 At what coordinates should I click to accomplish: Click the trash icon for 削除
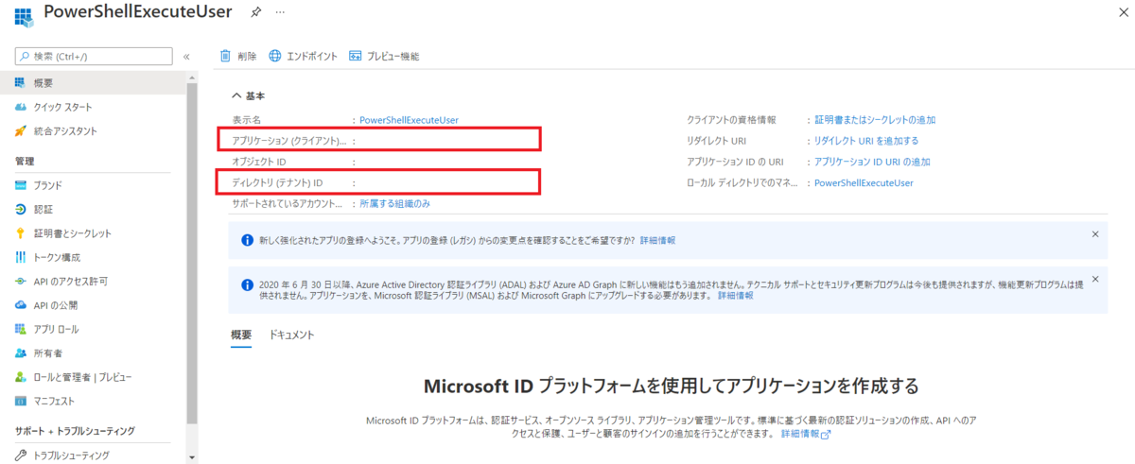[x=226, y=56]
